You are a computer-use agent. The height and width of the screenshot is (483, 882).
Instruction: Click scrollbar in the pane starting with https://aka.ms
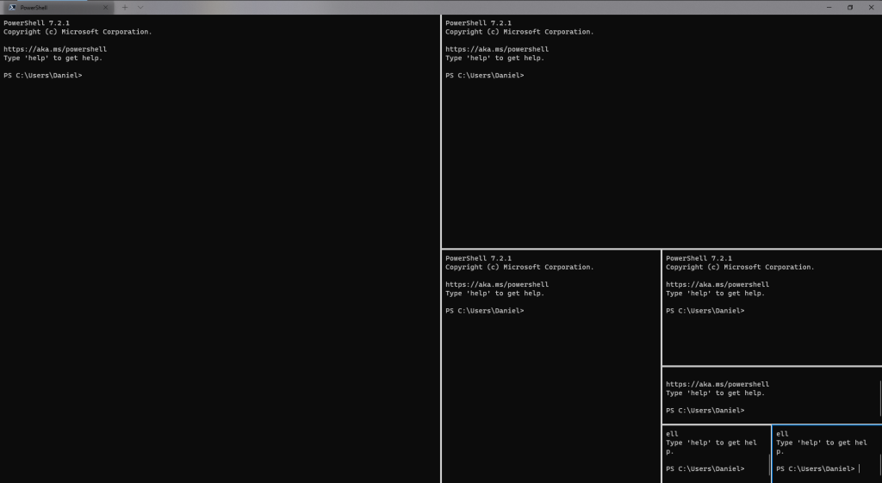click(x=879, y=398)
